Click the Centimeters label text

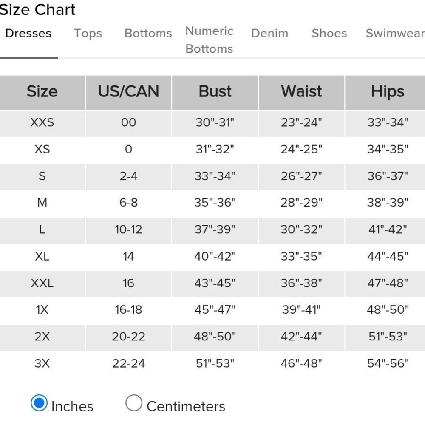[x=186, y=407]
